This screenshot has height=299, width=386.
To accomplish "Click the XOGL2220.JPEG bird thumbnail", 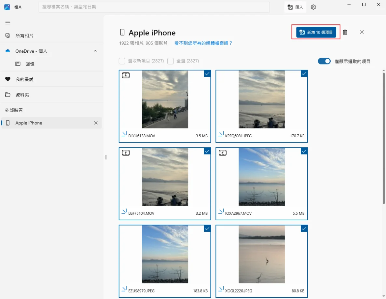I will 262,254.
